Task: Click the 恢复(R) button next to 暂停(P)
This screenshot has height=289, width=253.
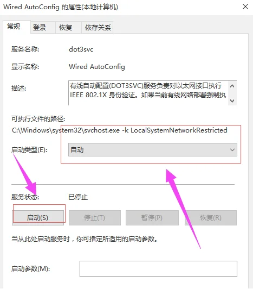Action: point(211,218)
